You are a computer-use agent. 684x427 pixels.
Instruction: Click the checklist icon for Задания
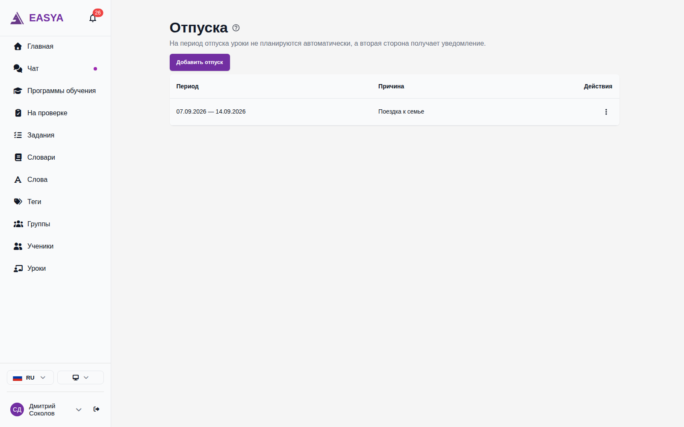pos(18,135)
